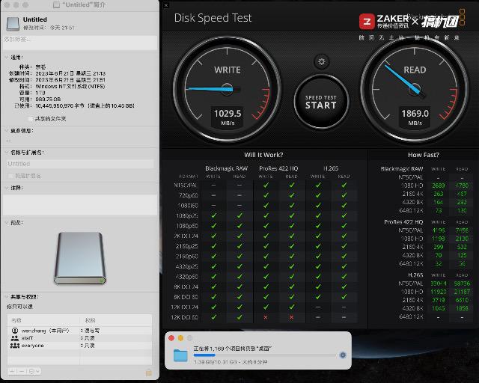Click H.265 NTSC/PAL read value 58736
Image resolution: width=479 pixels, height=383 pixels.
click(x=462, y=284)
